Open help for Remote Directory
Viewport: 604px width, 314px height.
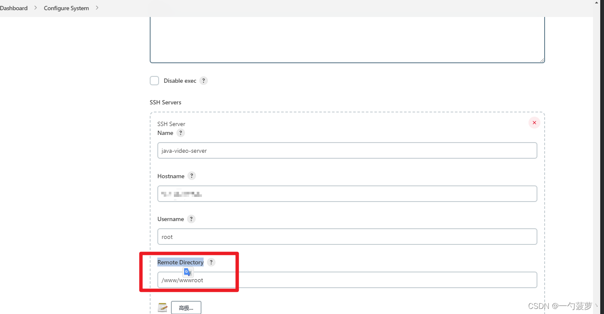click(x=211, y=262)
